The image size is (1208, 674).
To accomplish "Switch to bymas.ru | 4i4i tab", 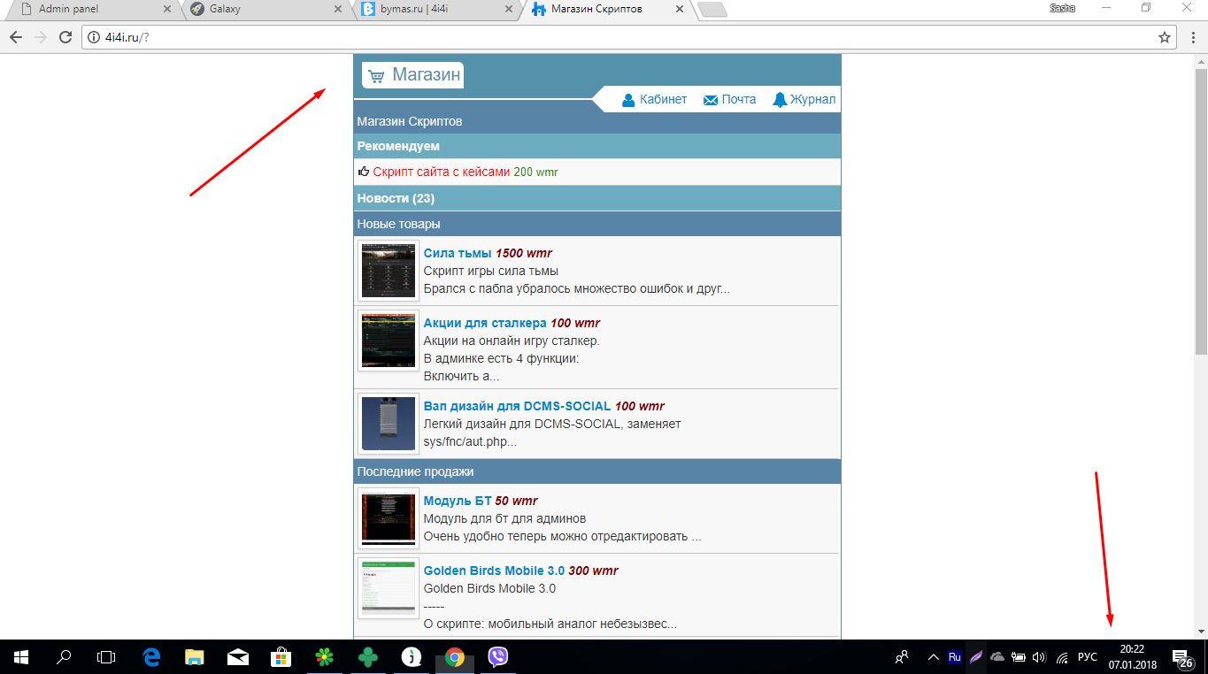I will tap(434, 10).
